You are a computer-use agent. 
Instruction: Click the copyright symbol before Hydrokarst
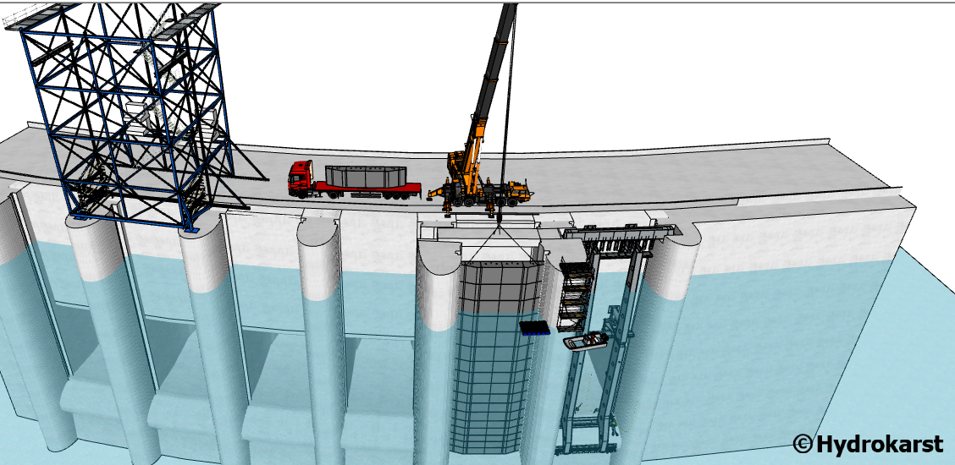(x=803, y=443)
